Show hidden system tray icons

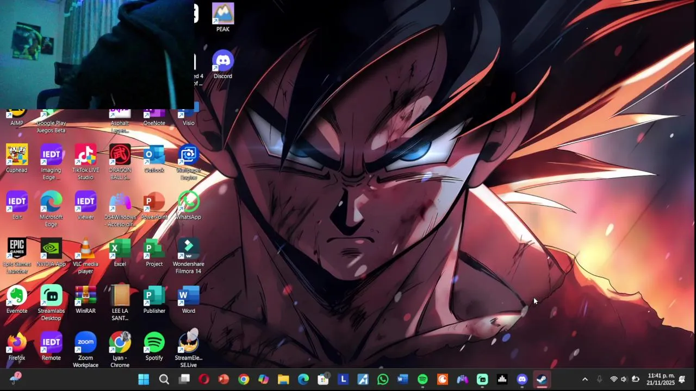pyautogui.click(x=585, y=379)
